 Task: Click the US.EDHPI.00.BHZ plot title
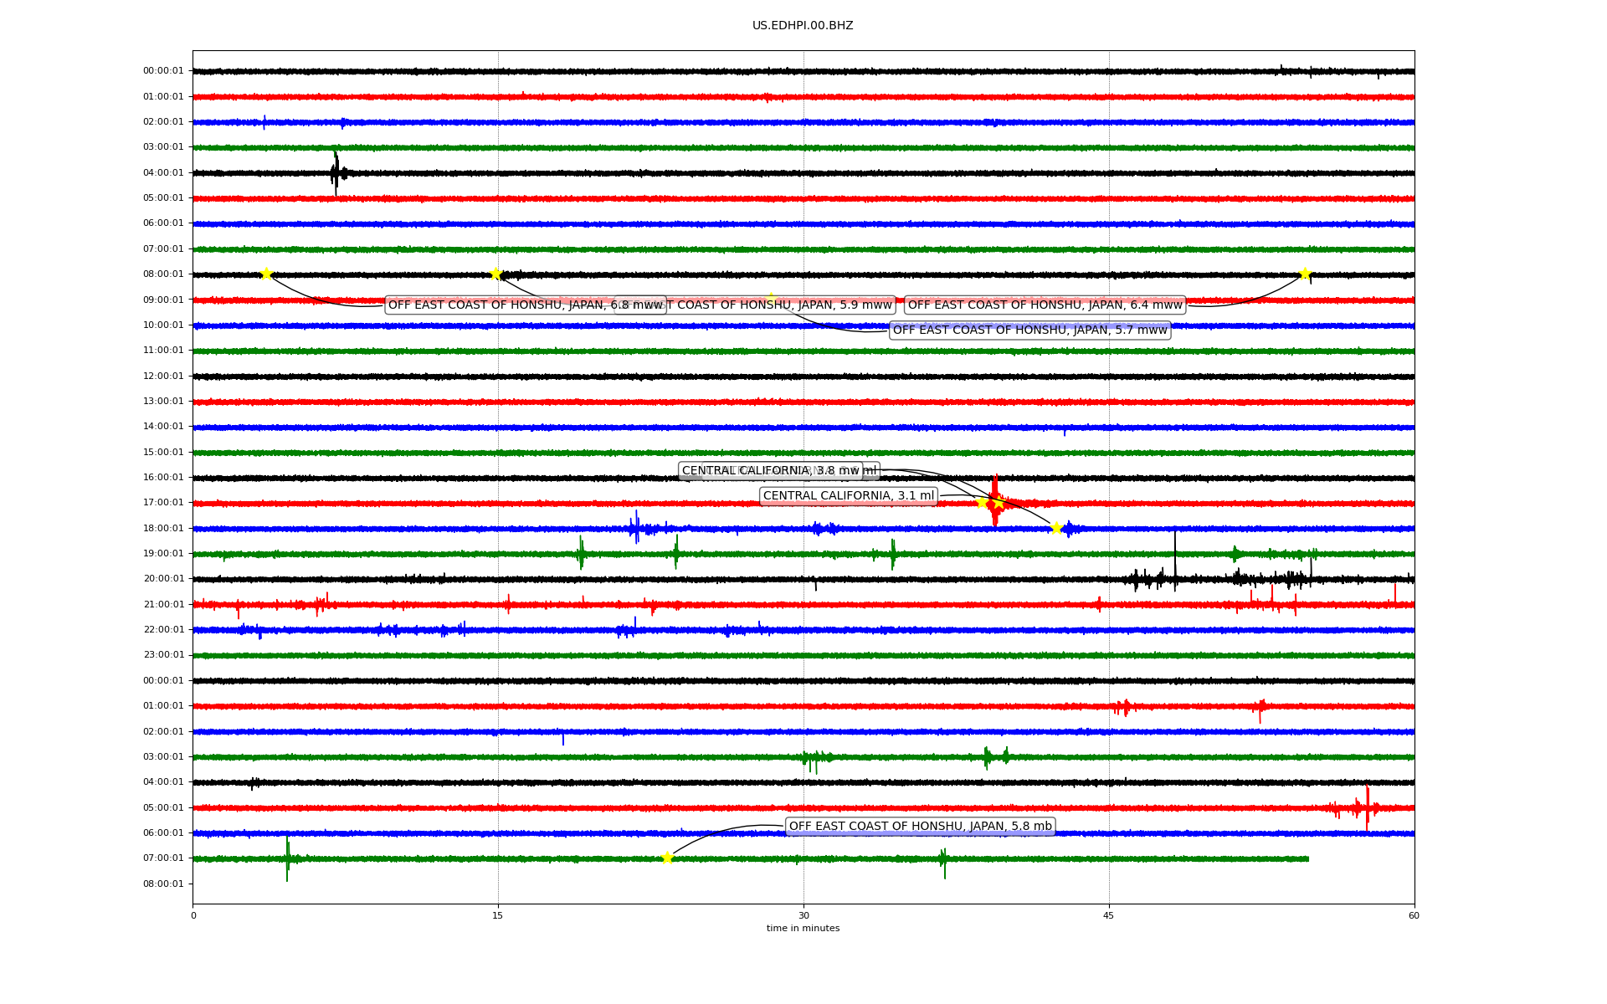[802, 26]
